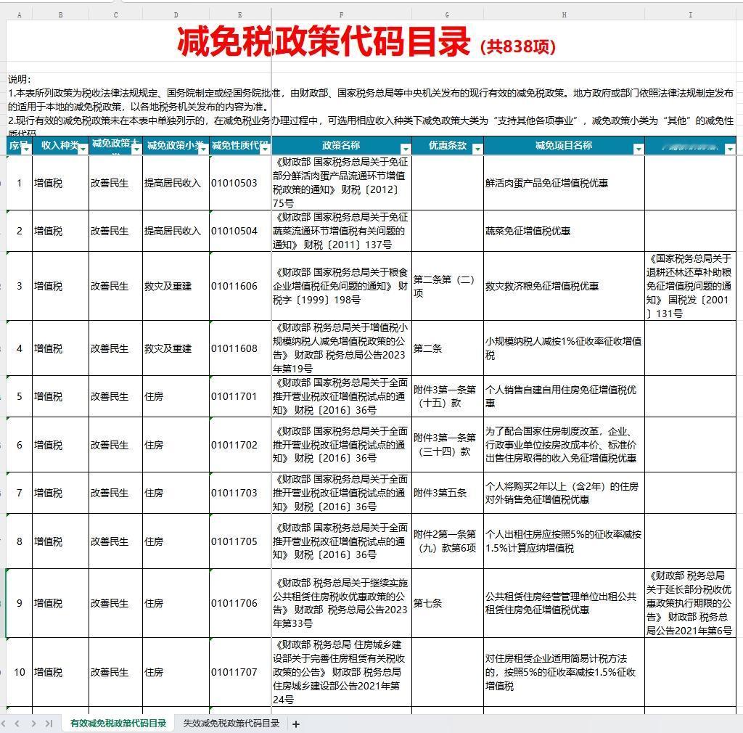The width and height of the screenshot is (743, 733).
Task: Select 住房 cell in row 5
Action: click(176, 396)
